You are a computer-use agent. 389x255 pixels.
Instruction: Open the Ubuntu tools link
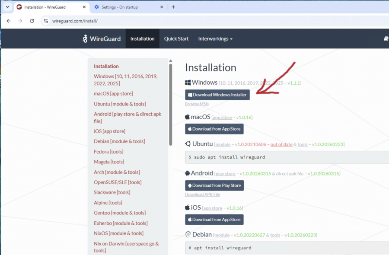pos(303,144)
